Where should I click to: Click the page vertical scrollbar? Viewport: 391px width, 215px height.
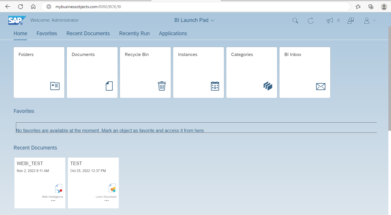pos(389,78)
